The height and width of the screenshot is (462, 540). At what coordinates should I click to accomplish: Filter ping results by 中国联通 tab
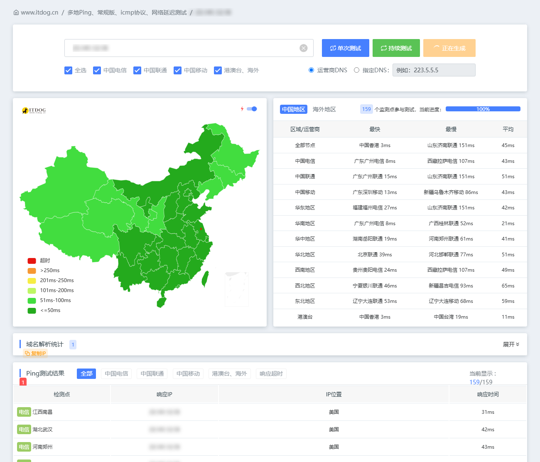point(152,374)
